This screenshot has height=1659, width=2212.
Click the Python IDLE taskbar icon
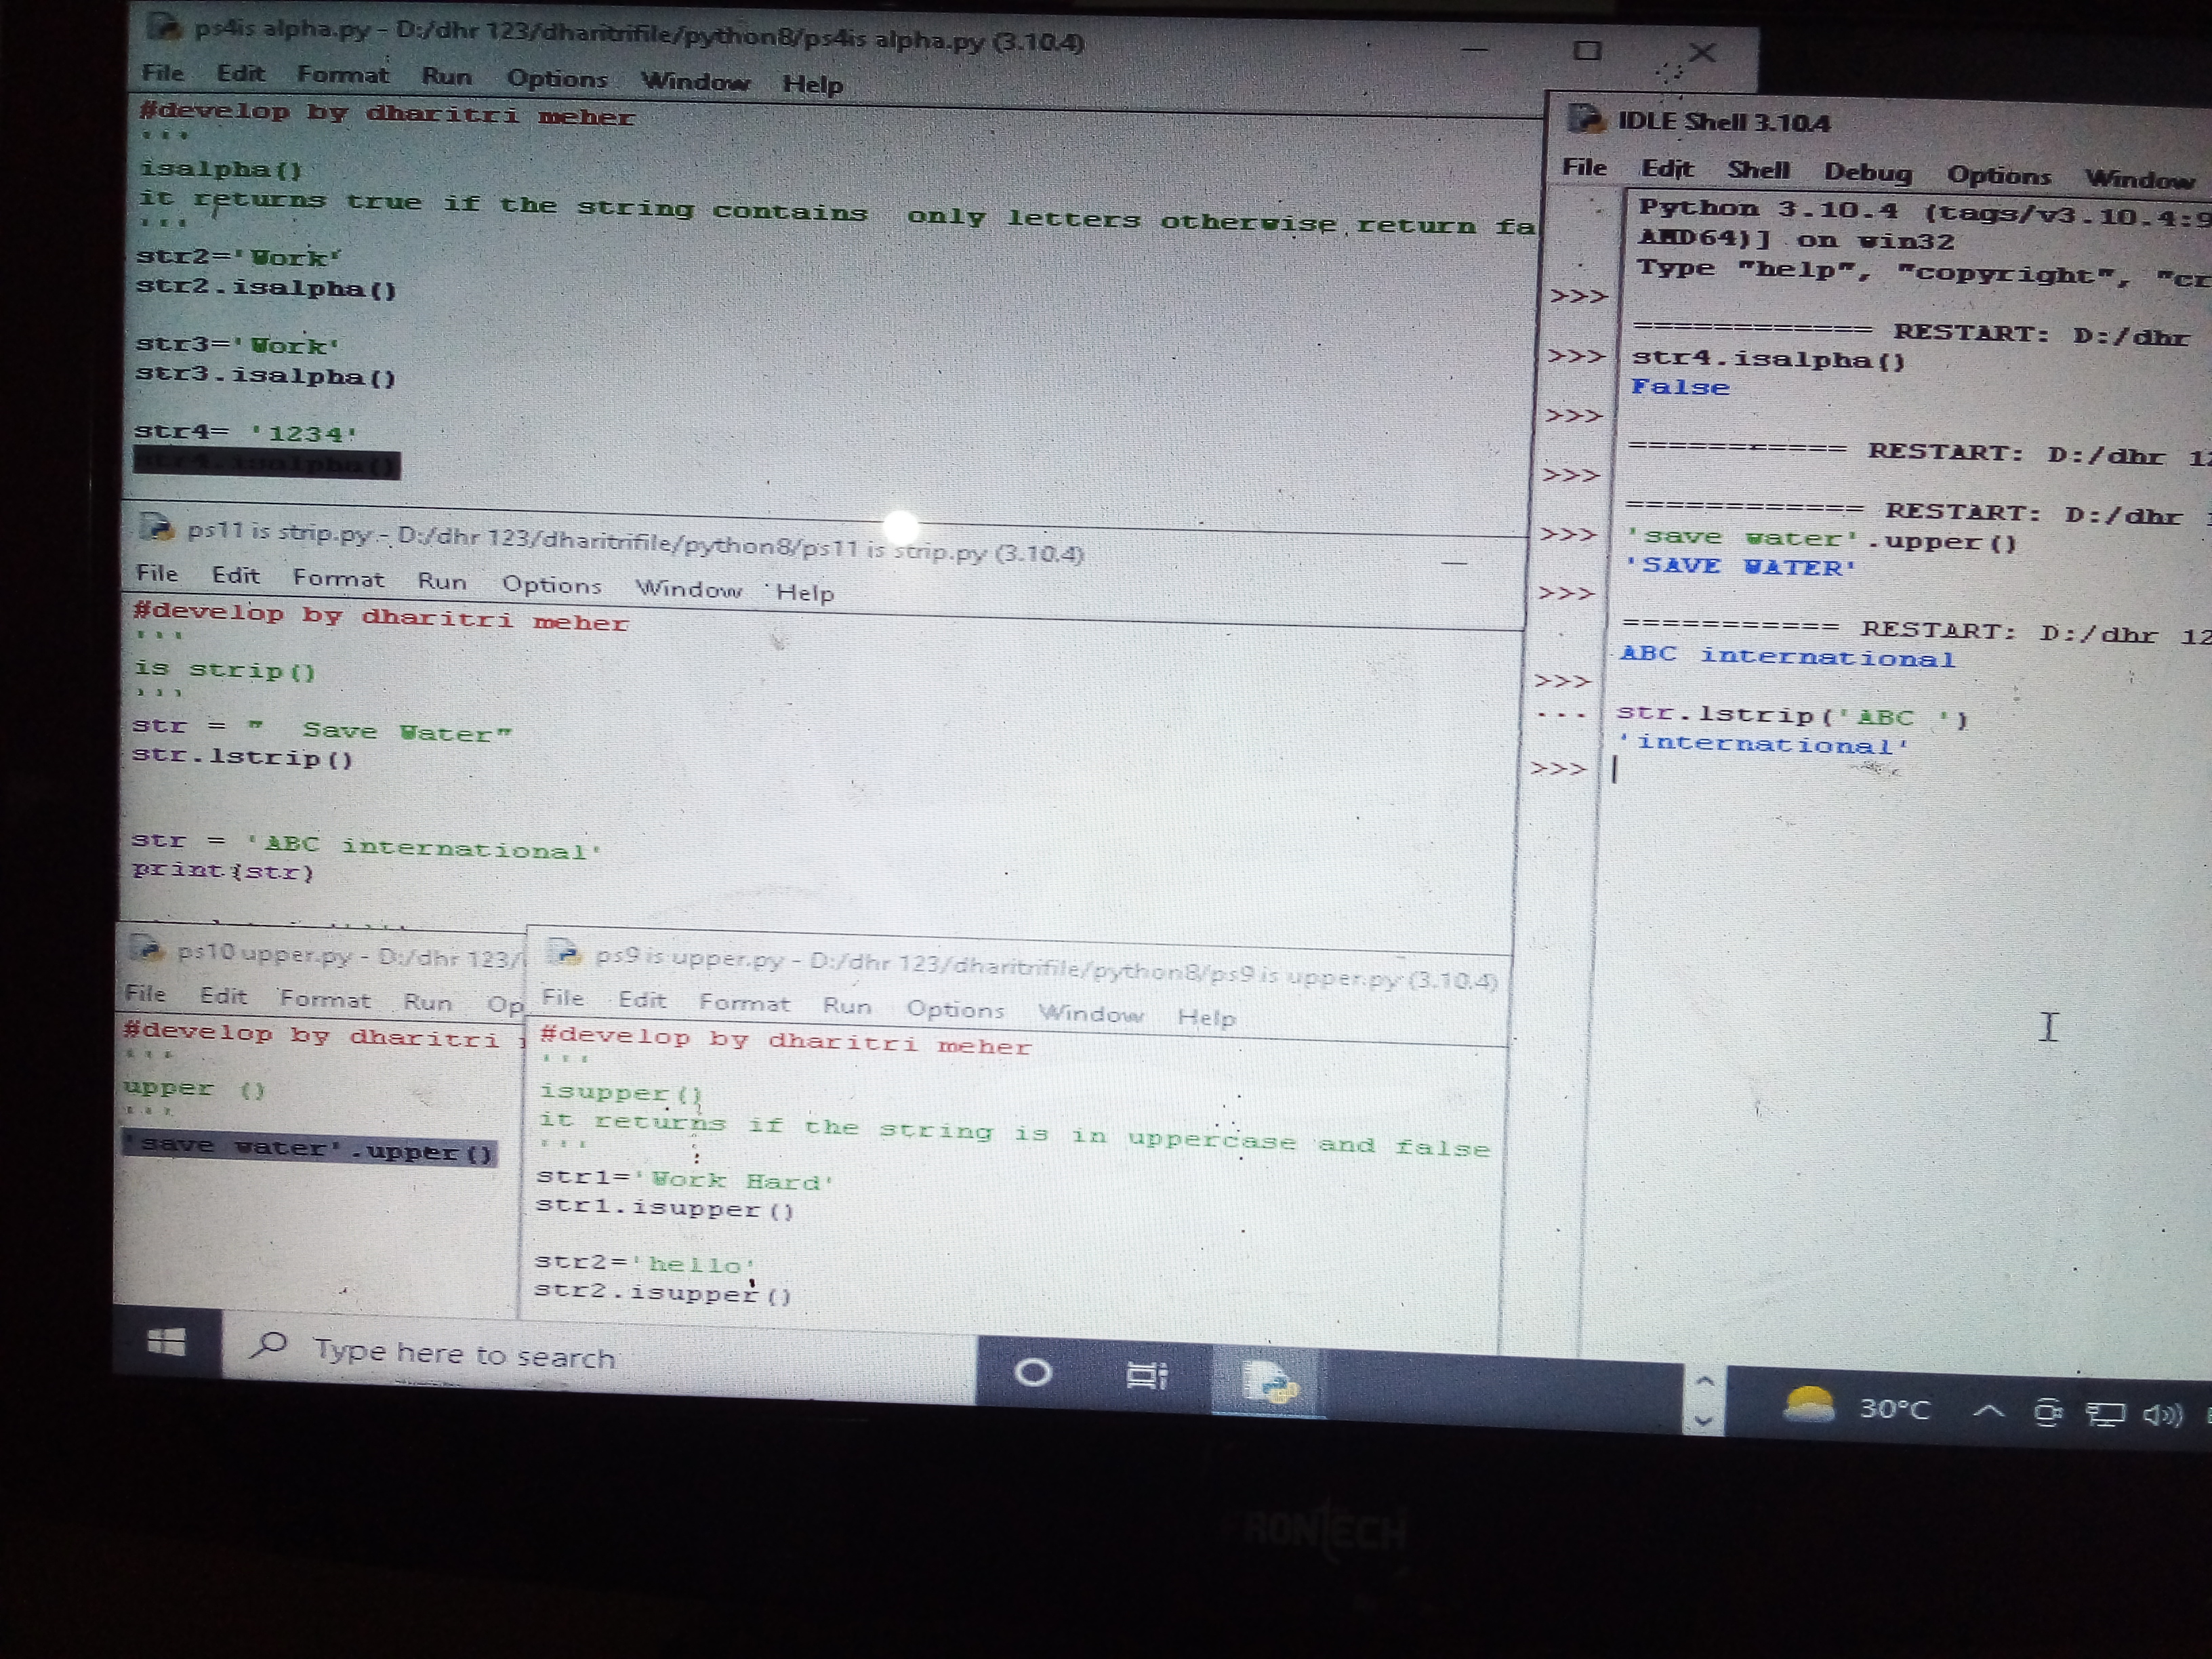(1269, 1384)
